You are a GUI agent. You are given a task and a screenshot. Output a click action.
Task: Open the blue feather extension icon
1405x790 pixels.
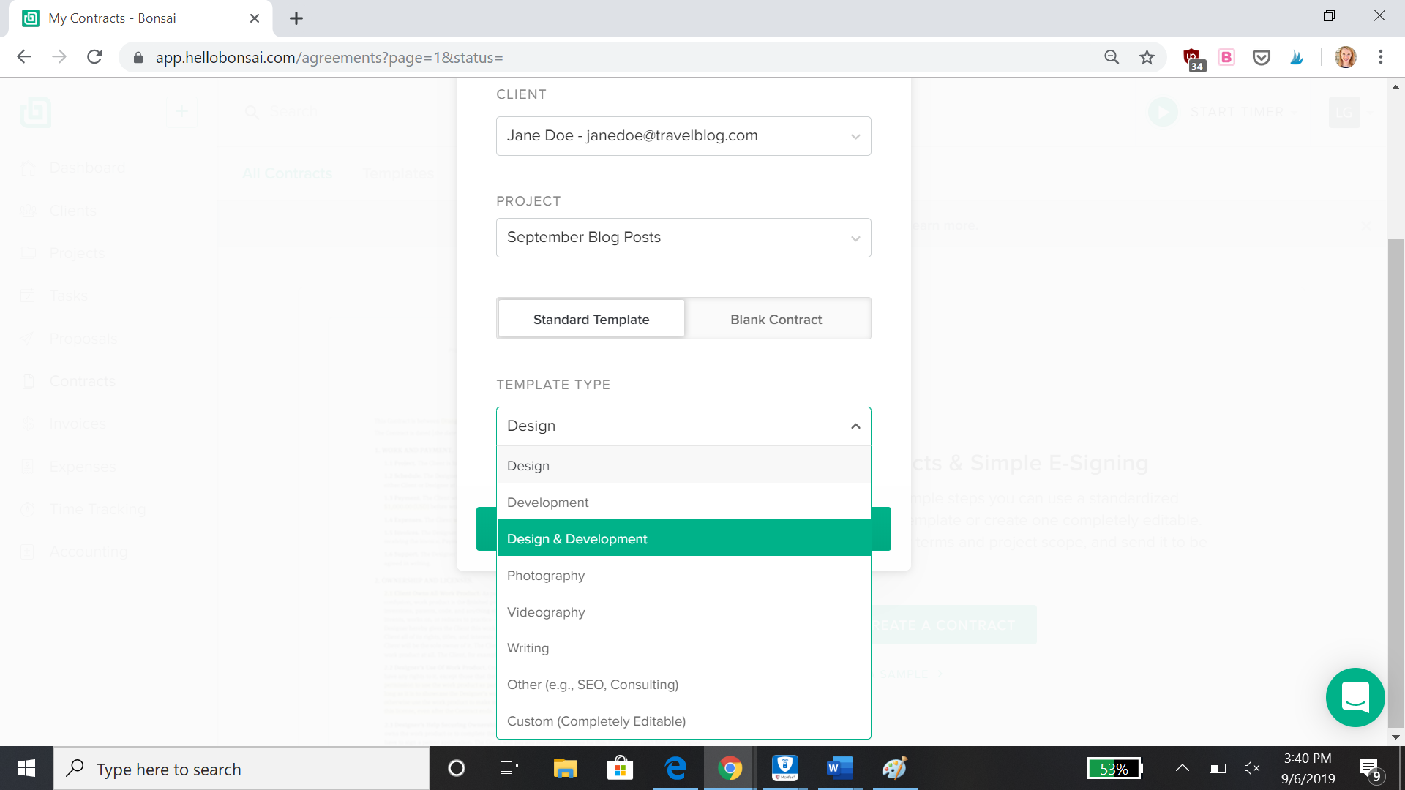pos(1297,57)
